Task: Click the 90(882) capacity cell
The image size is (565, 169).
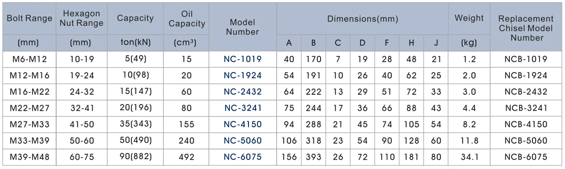Action: pos(135,157)
